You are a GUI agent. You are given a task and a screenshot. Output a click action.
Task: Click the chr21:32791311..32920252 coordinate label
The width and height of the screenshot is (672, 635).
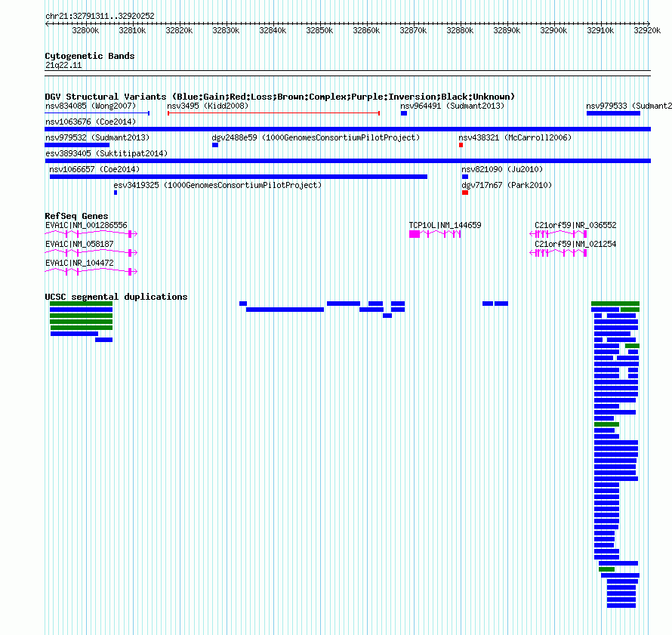100,16
